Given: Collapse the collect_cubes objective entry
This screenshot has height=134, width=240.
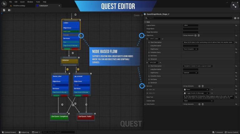Looking at the screenshot, I should (147, 39).
